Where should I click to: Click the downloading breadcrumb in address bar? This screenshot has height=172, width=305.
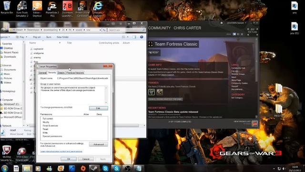[51, 30]
